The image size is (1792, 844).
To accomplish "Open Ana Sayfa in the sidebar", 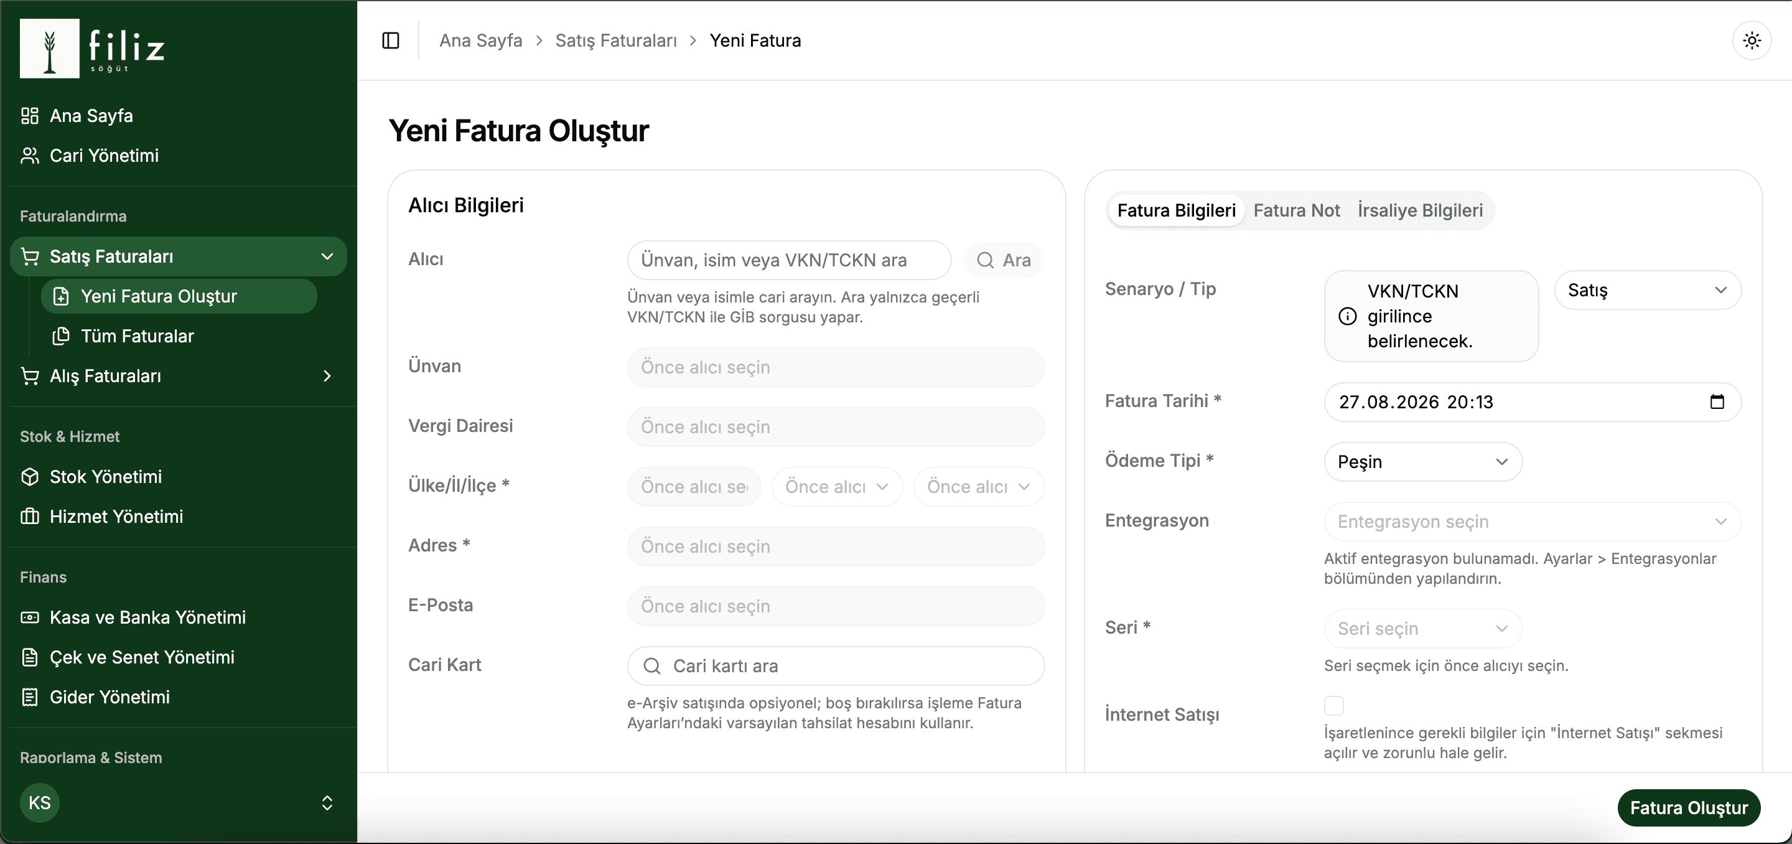I will point(179,116).
